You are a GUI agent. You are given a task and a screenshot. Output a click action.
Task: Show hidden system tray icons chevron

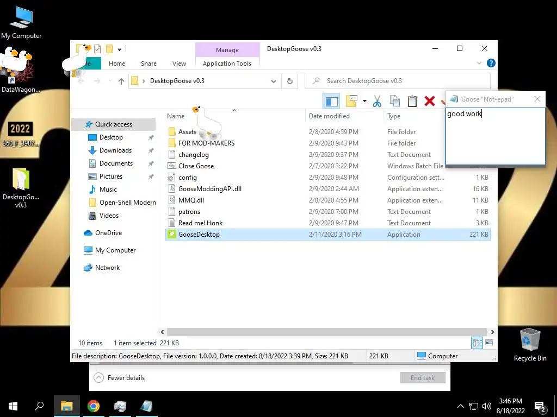460,406
